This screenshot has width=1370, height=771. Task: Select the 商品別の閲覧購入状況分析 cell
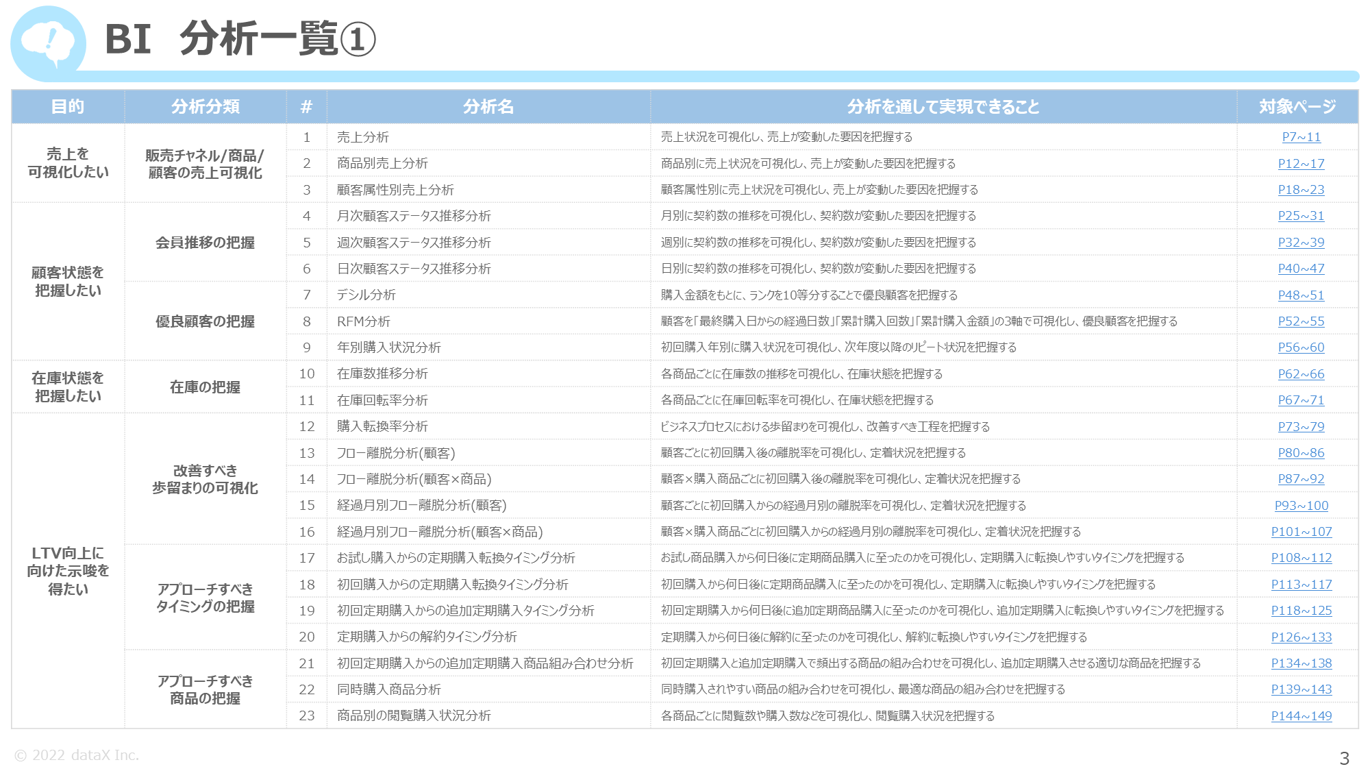coord(488,716)
